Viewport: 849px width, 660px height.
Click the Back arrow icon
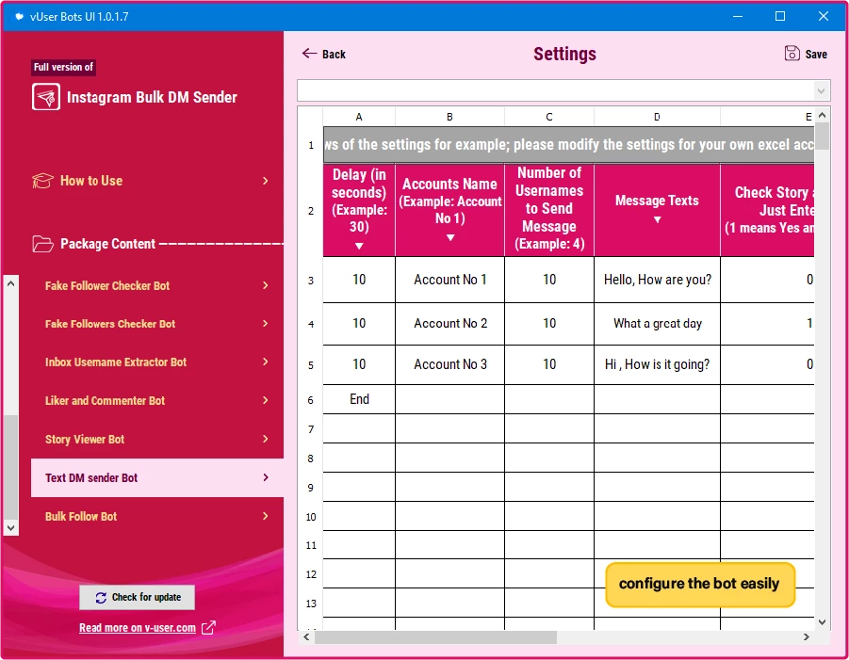pos(309,53)
